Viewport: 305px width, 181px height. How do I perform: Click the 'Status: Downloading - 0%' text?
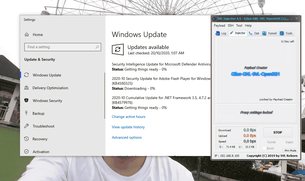click(134, 88)
